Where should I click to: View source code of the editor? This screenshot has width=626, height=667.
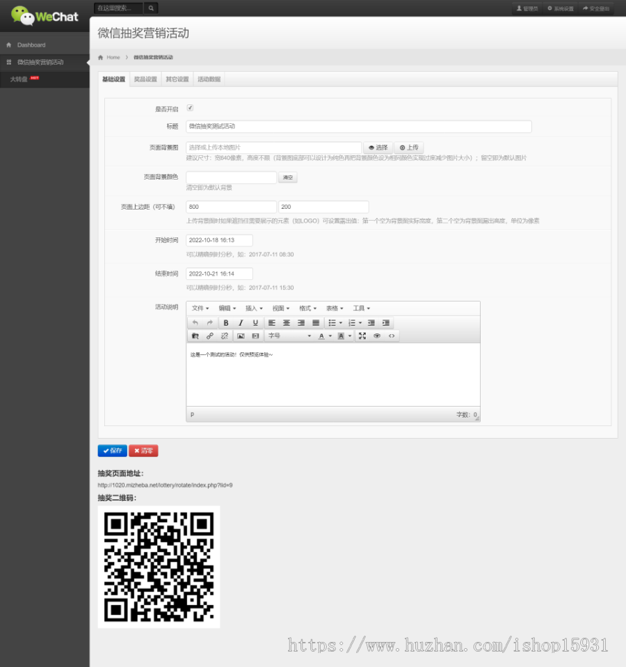coord(392,336)
